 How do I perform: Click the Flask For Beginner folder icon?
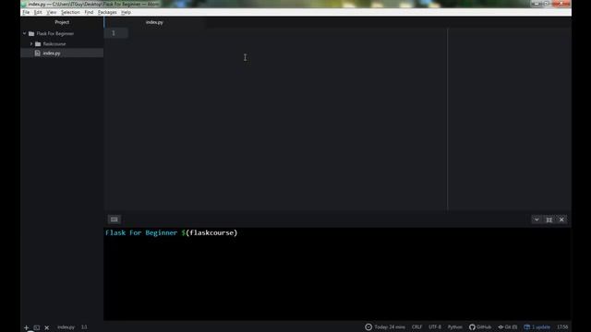coord(31,33)
